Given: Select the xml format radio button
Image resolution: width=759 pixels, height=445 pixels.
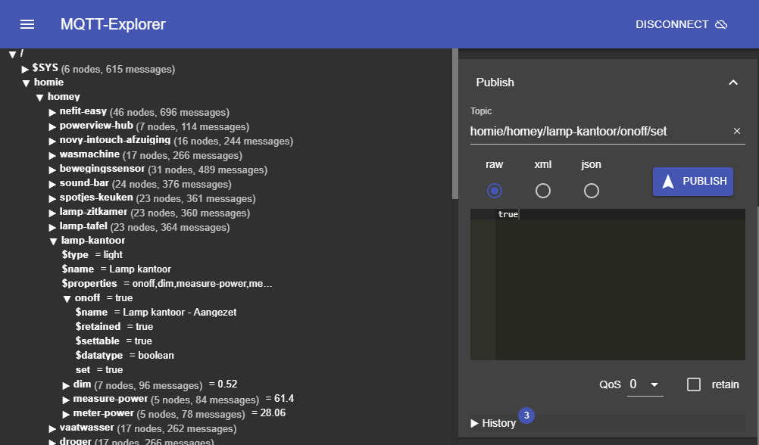Looking at the screenshot, I should coord(542,191).
